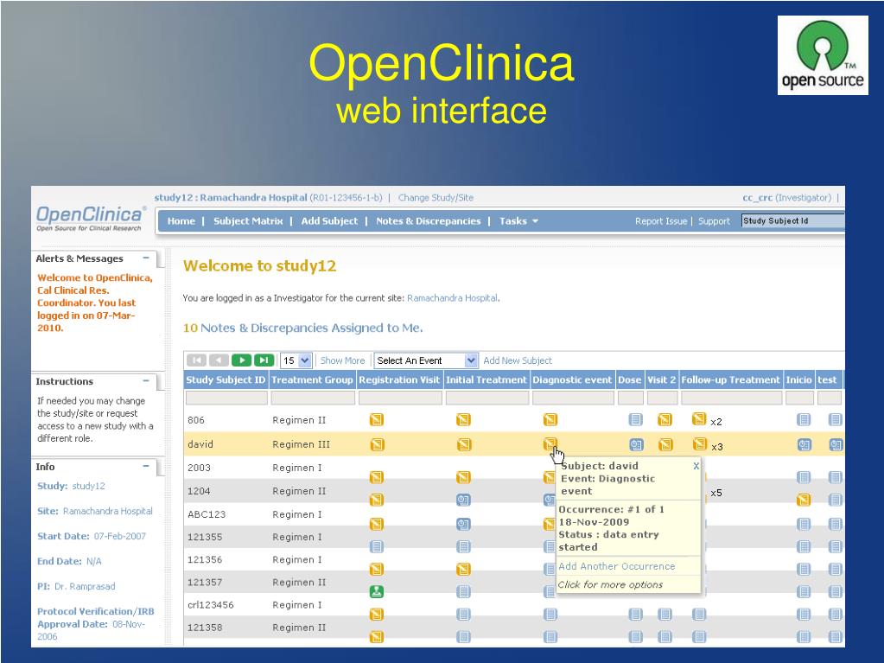Screen dimensions: 884x663
Task: Open Initial Treatment icon for subject 806
Action: [x=463, y=419]
